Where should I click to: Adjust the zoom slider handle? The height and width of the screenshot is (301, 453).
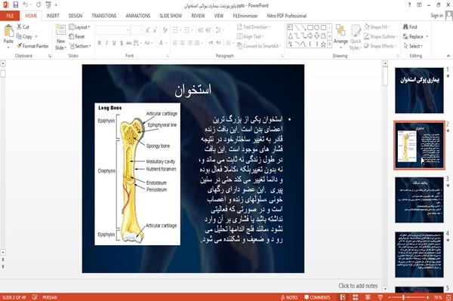pos(403,297)
